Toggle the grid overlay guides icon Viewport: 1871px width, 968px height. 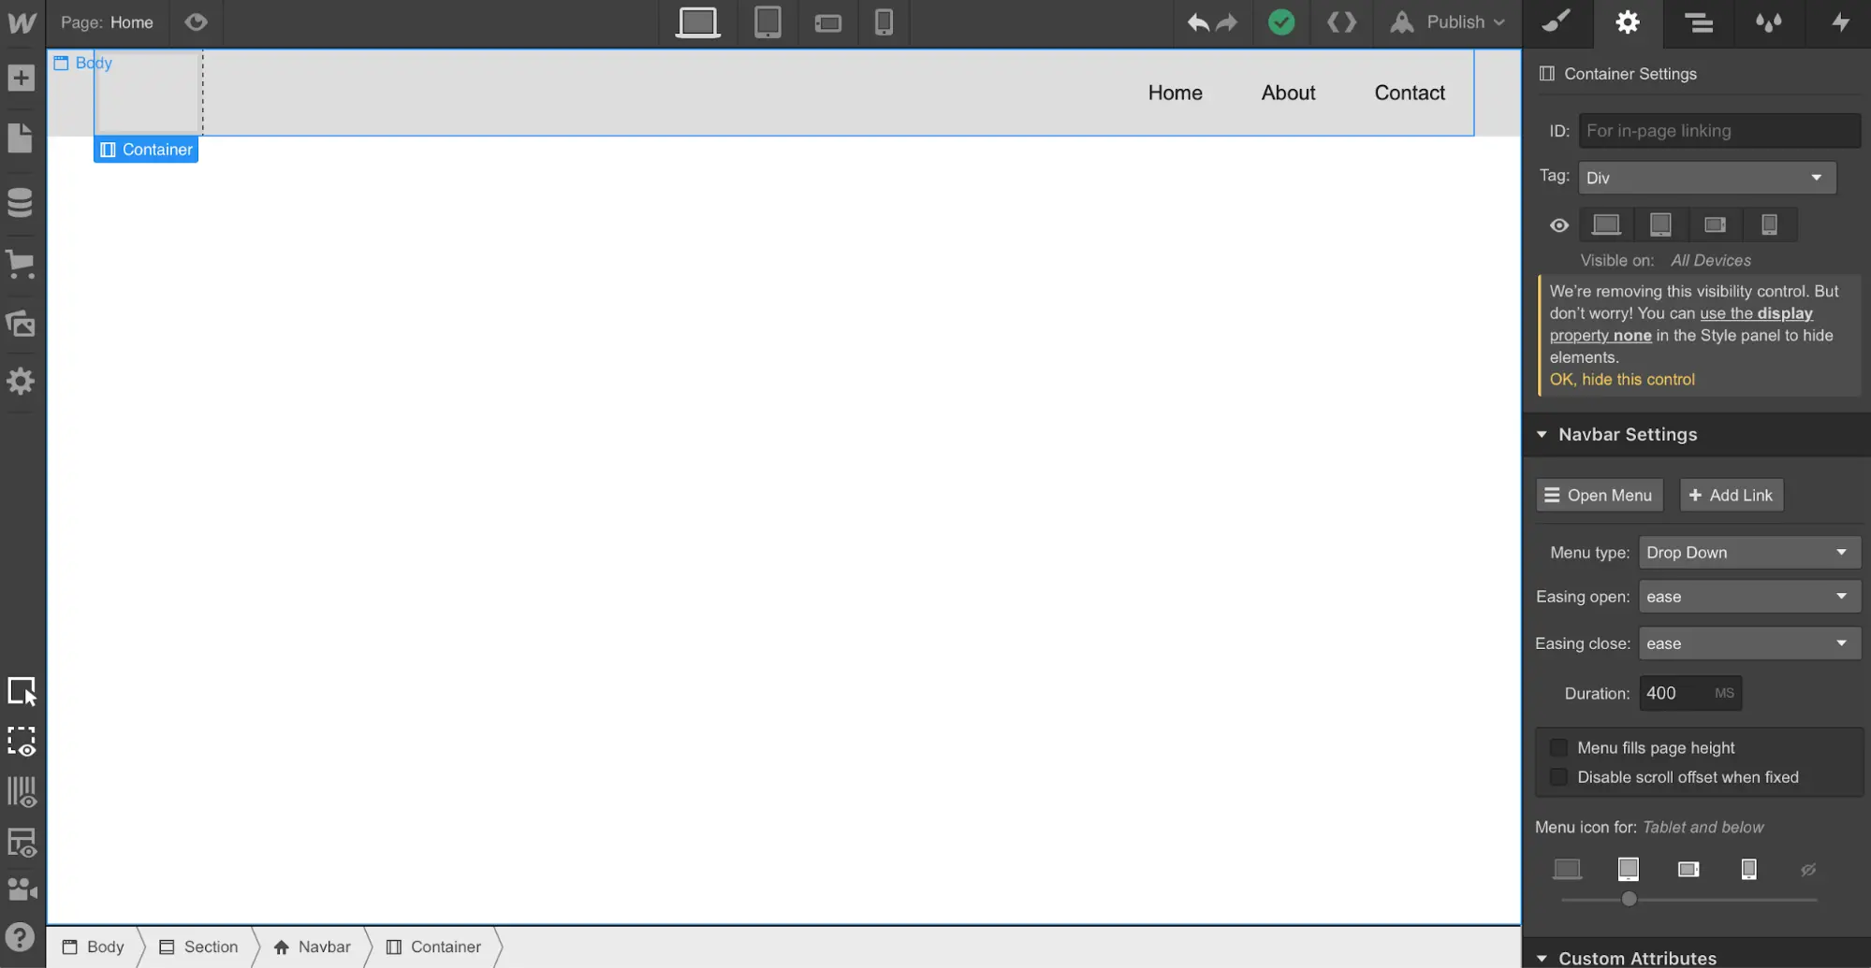[22, 792]
